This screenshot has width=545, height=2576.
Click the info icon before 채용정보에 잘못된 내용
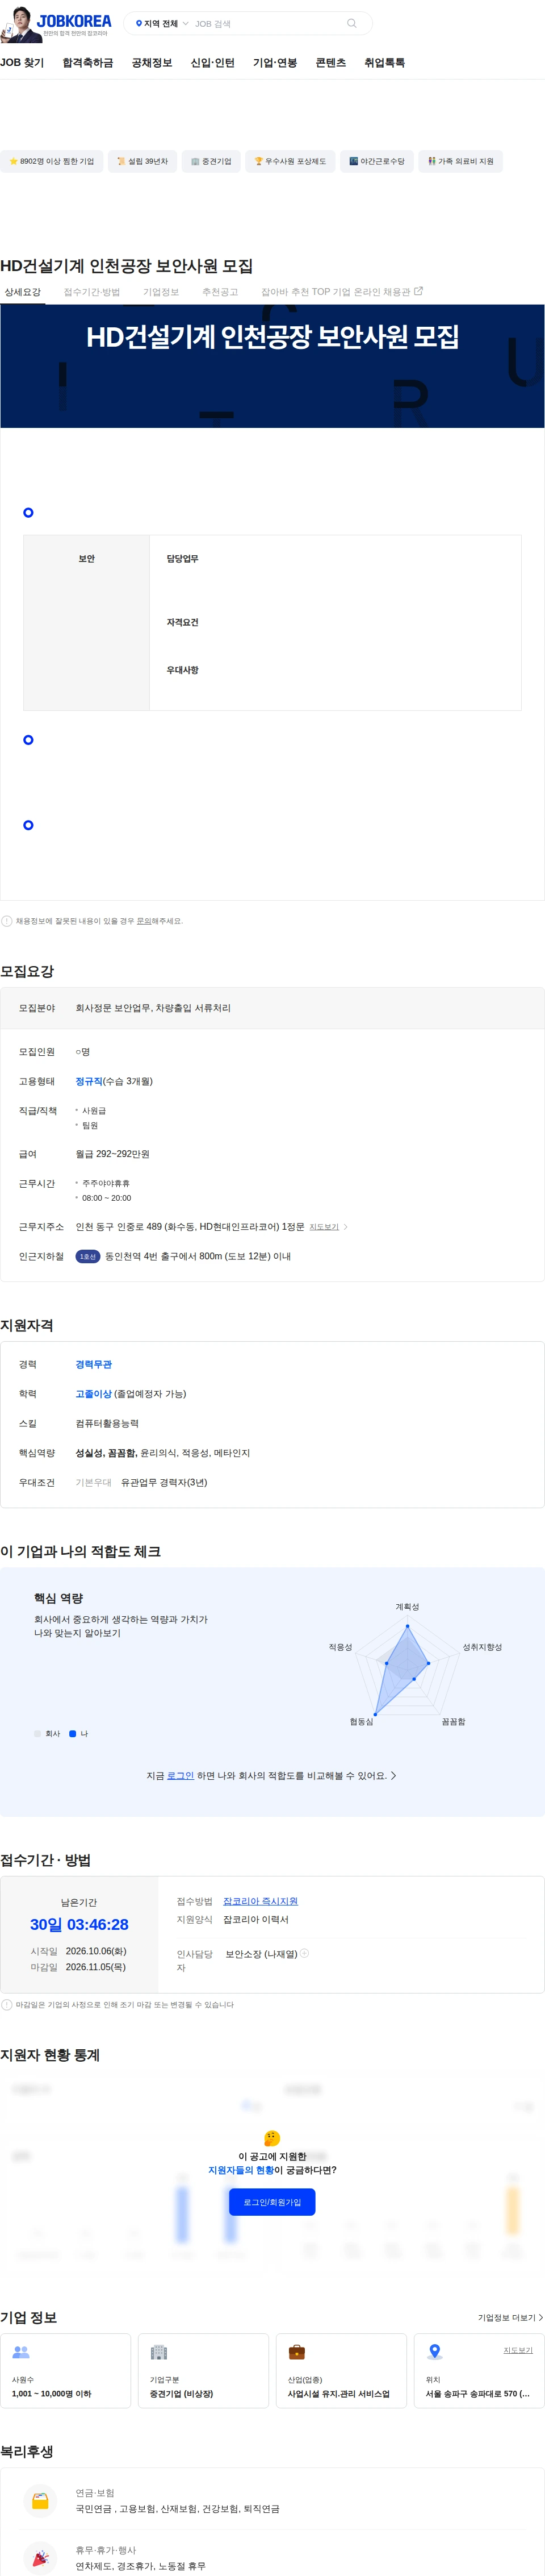pyautogui.click(x=7, y=921)
